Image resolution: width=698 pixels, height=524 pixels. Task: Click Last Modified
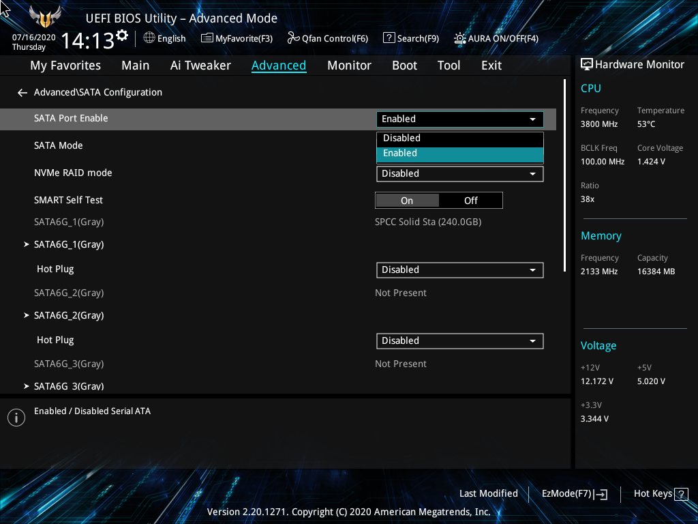(488, 494)
